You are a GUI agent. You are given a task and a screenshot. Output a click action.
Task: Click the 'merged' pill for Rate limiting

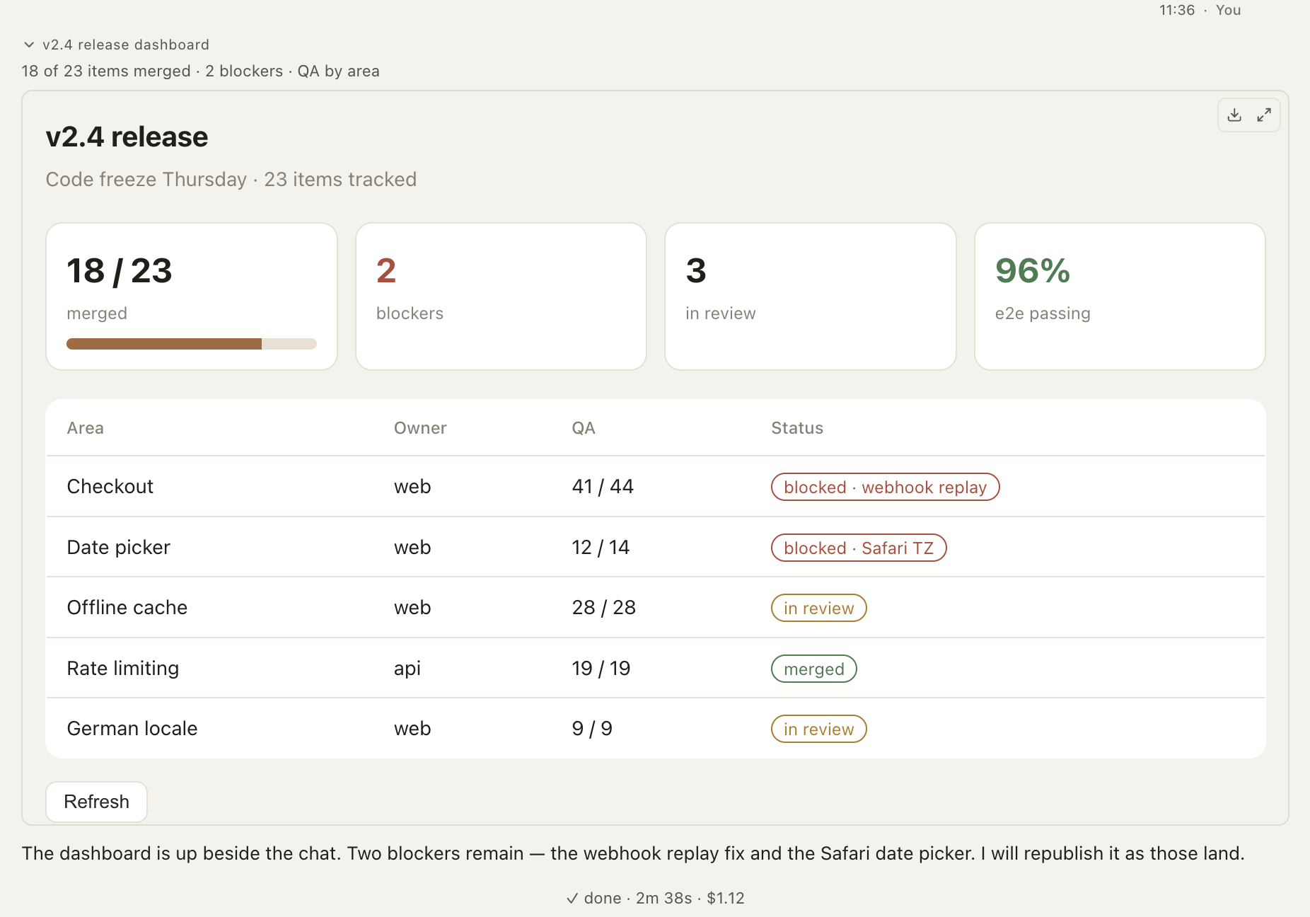(814, 669)
